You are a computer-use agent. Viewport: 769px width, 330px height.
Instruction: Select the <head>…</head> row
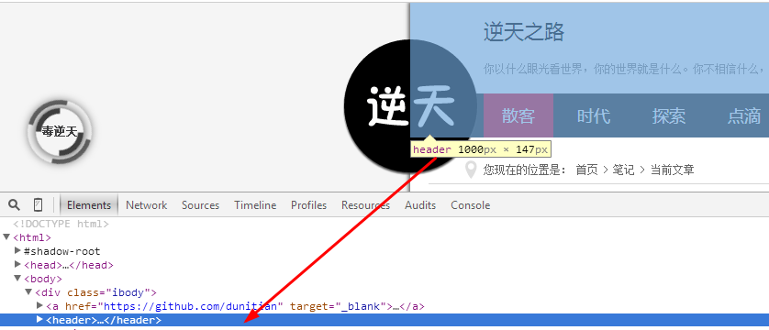click(x=69, y=265)
